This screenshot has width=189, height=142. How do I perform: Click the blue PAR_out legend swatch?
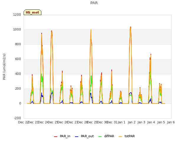coord(76,137)
